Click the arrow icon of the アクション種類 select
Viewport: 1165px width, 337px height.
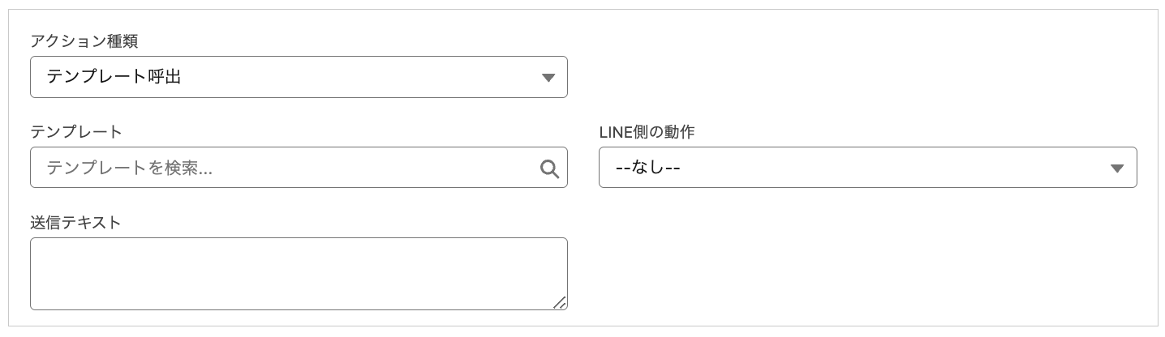548,78
